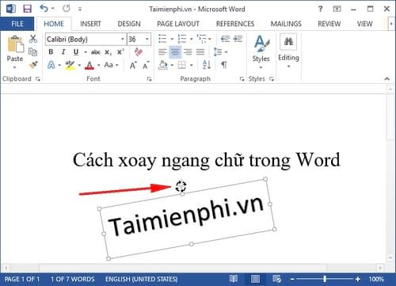Switch to DESIGN tab
Screen dimensions: 396x286
click(x=129, y=24)
